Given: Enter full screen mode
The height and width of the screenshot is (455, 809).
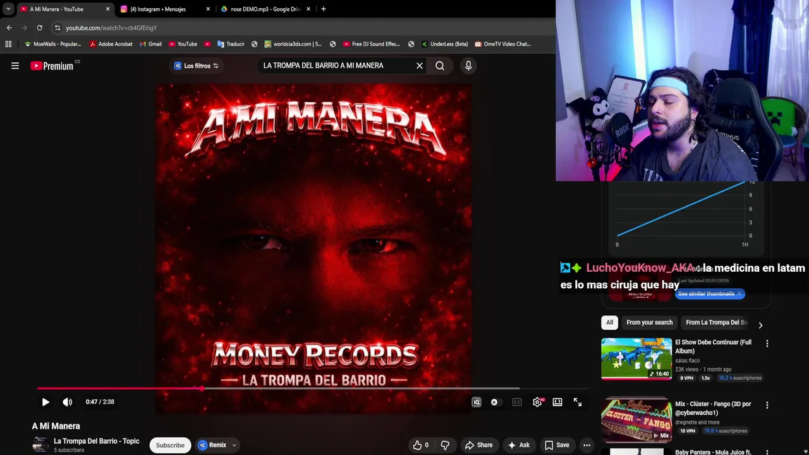Looking at the screenshot, I should [578, 402].
